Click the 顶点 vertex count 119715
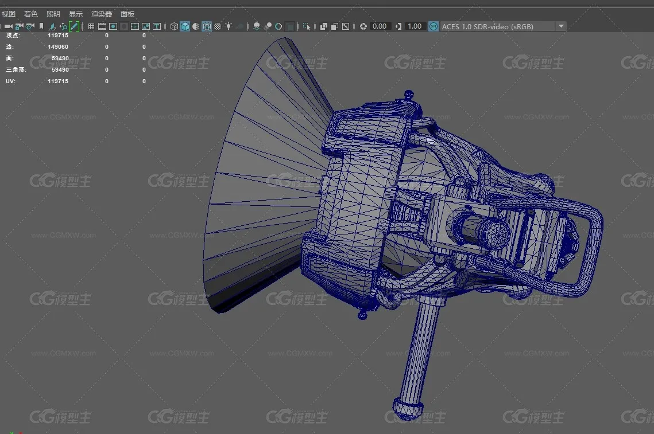Viewport: 654px width, 434px height. 58,36
